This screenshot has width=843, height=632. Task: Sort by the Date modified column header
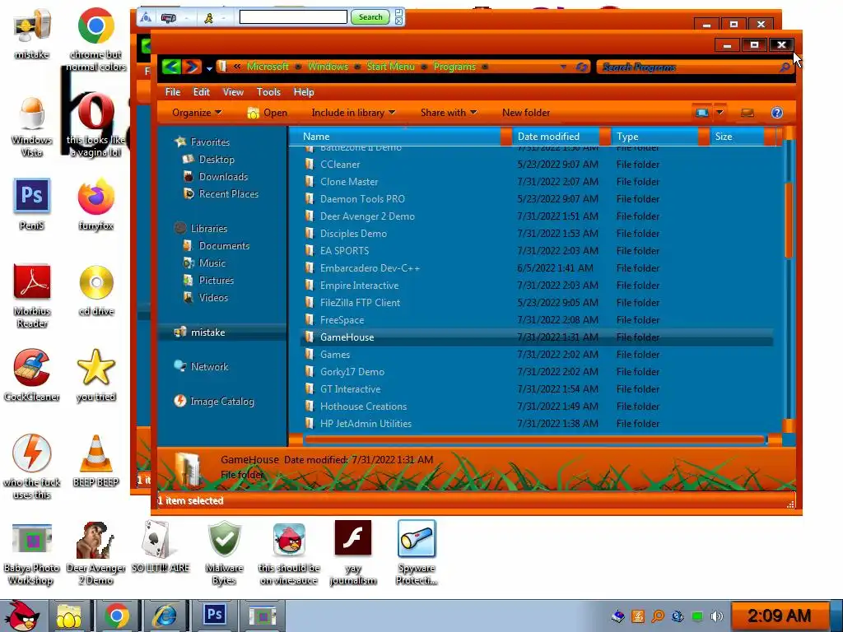coord(557,137)
